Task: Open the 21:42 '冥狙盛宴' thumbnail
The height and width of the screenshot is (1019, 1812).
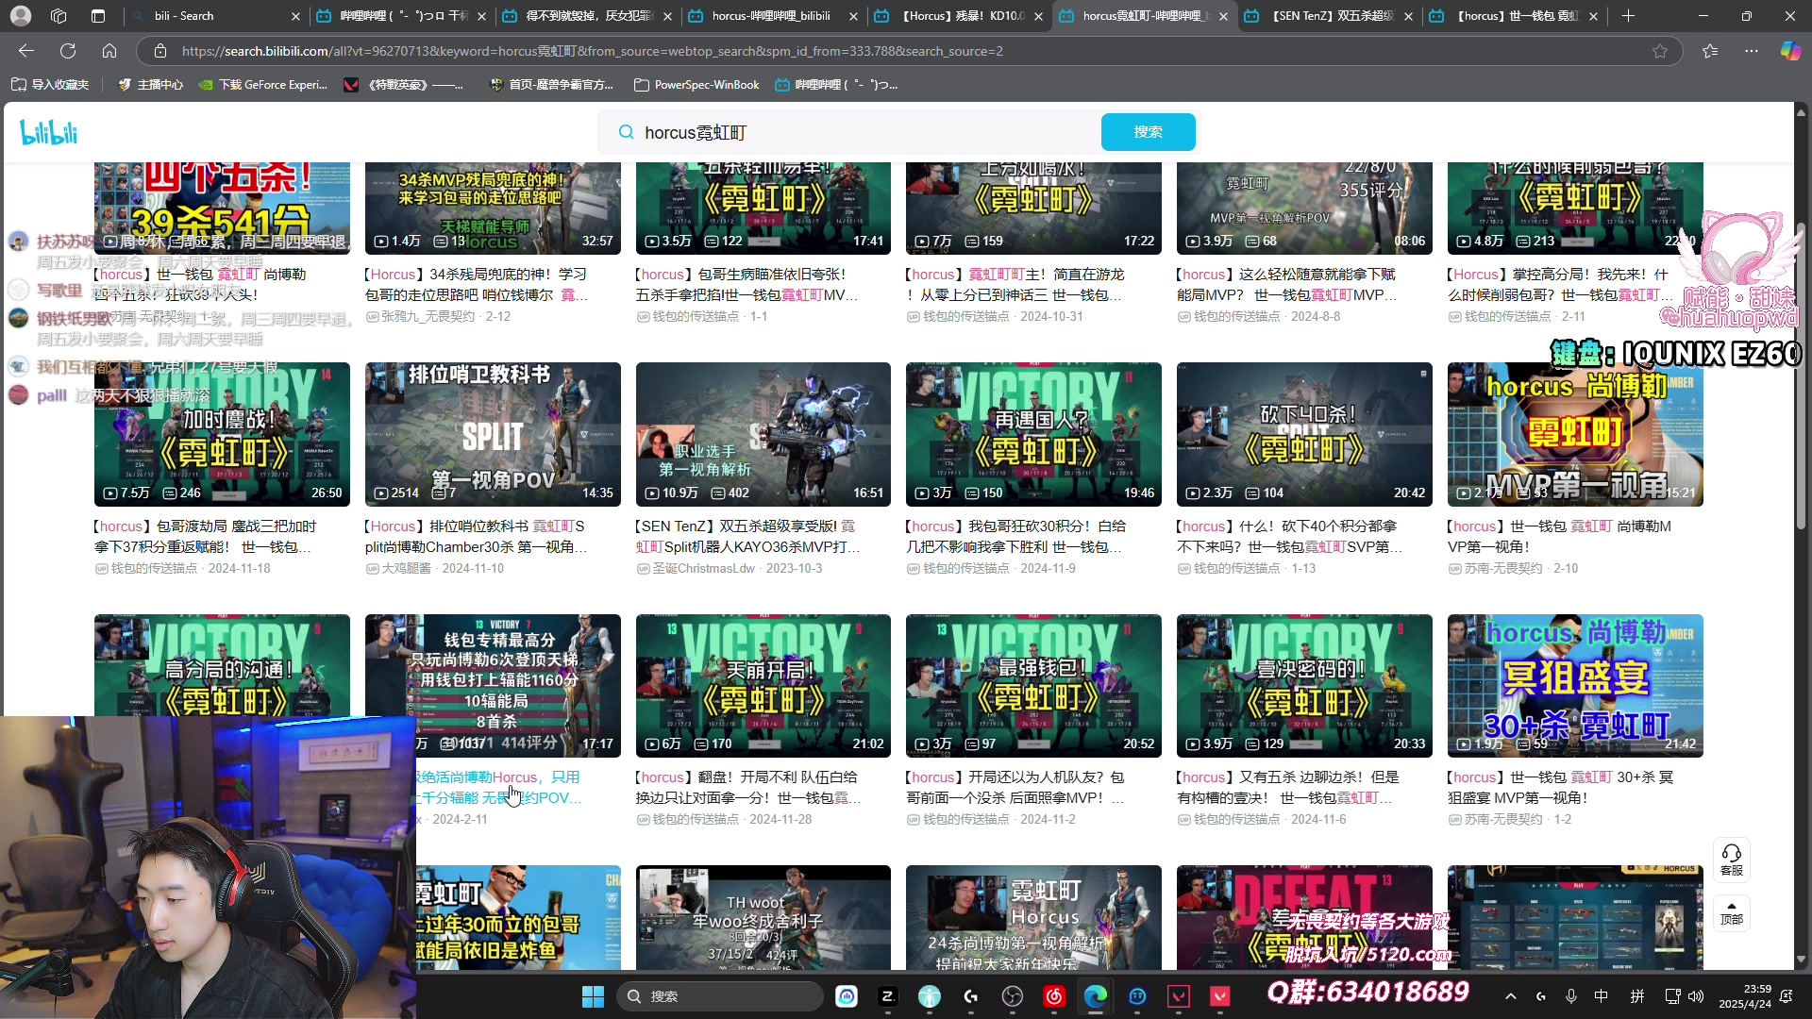Action: (x=1575, y=686)
